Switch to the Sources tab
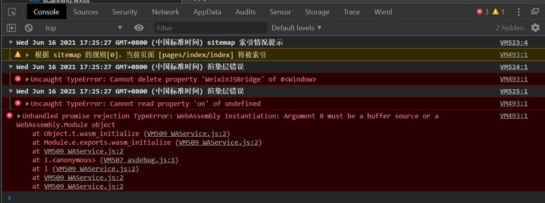Screen dimensions: 545x203 point(85,12)
